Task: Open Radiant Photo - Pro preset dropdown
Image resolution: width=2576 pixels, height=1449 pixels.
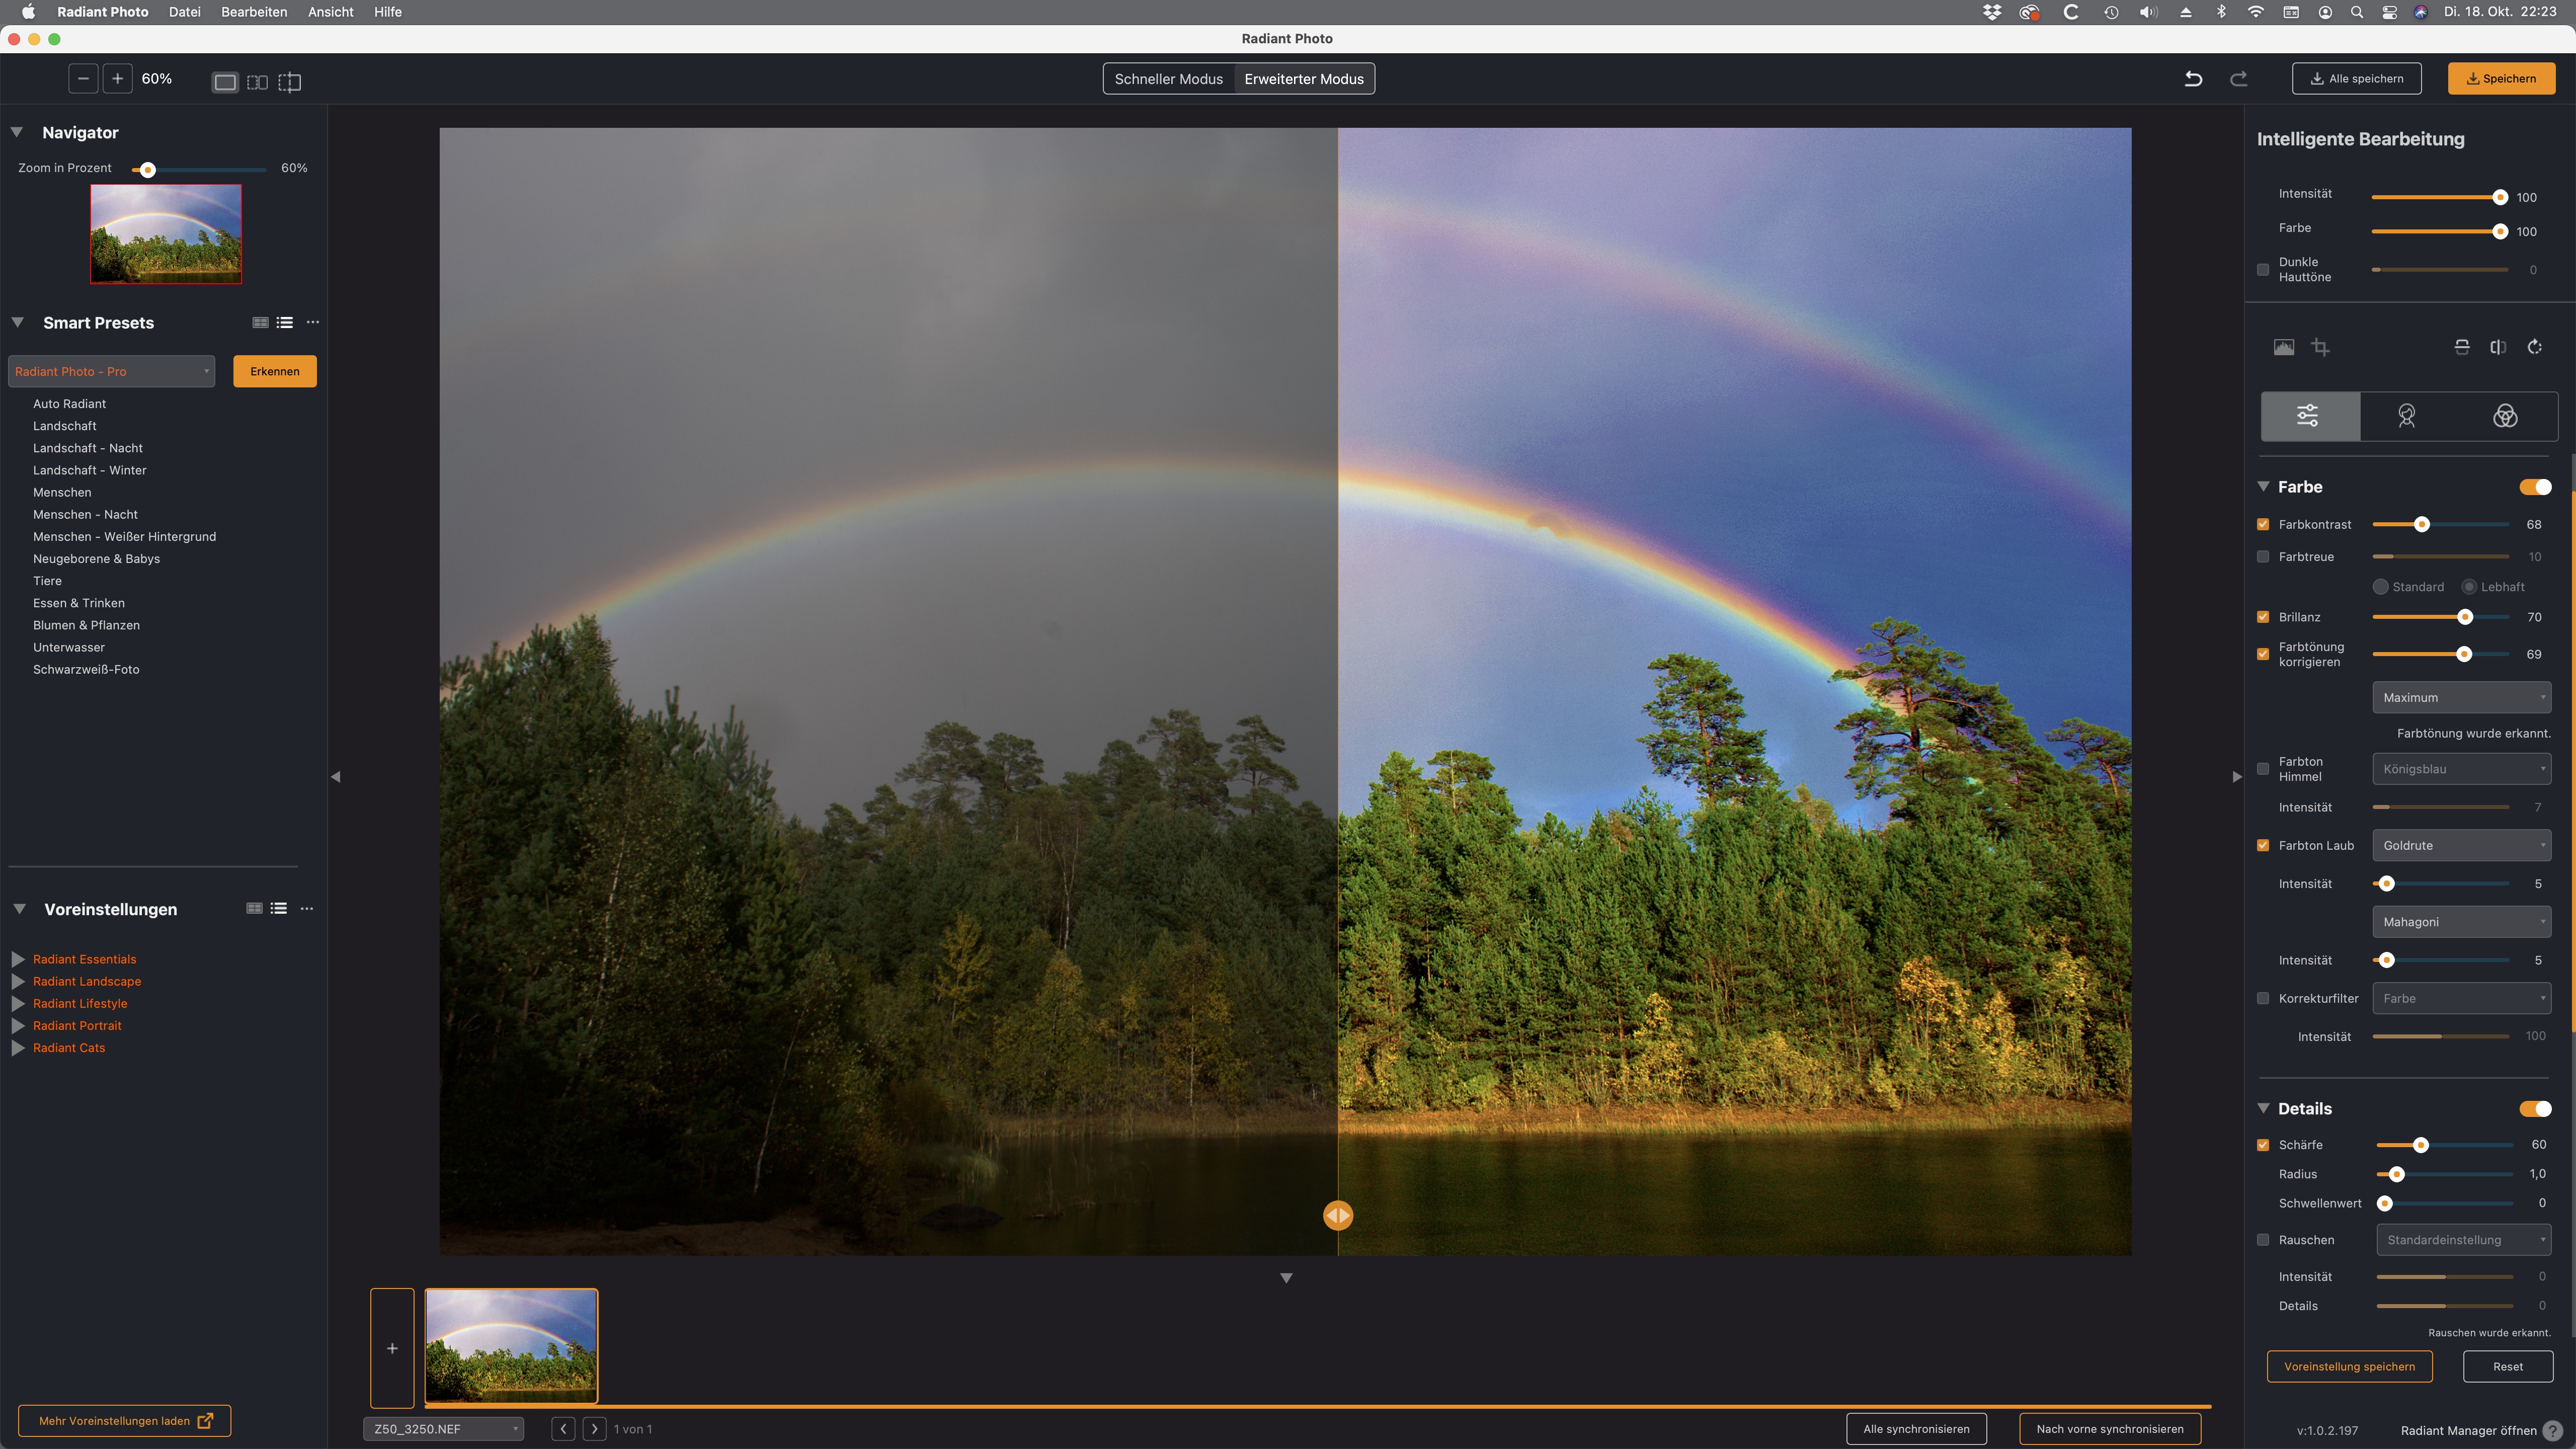Action: 112,371
